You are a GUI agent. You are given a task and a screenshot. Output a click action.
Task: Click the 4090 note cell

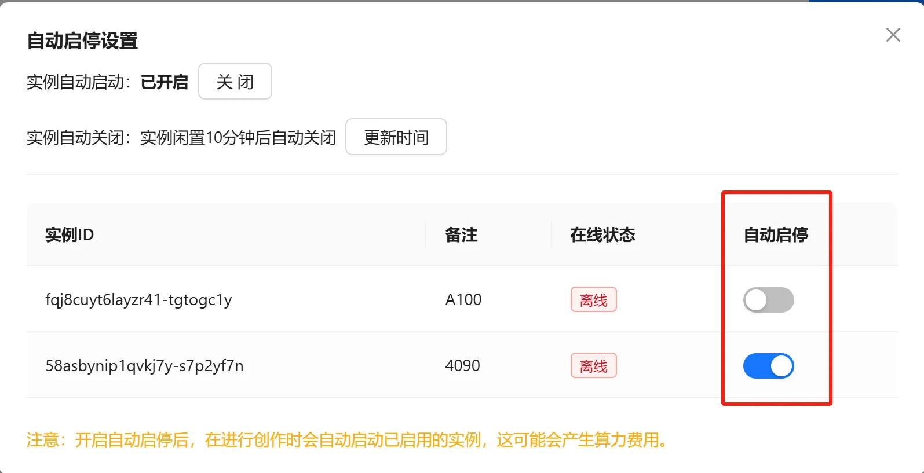coord(462,366)
